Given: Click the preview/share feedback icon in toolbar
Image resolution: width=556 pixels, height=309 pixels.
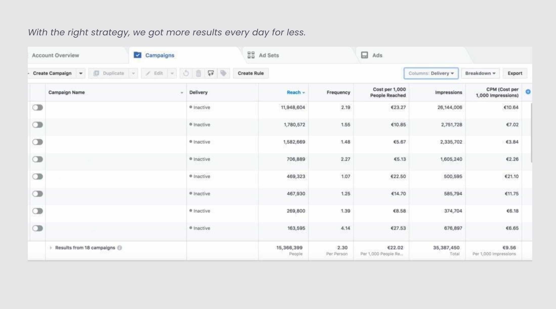Looking at the screenshot, I should click(x=211, y=73).
